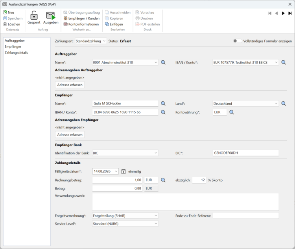Open the Entgeltverrechnung dropdown
This screenshot has height=249, width=295.
[x=125, y=216]
